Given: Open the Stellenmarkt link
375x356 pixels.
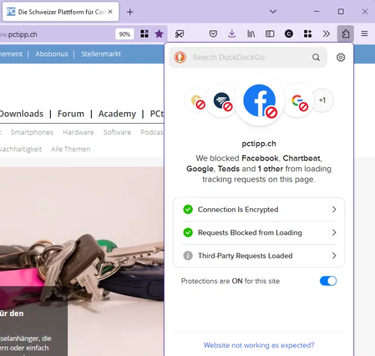Looking at the screenshot, I should click(101, 54).
